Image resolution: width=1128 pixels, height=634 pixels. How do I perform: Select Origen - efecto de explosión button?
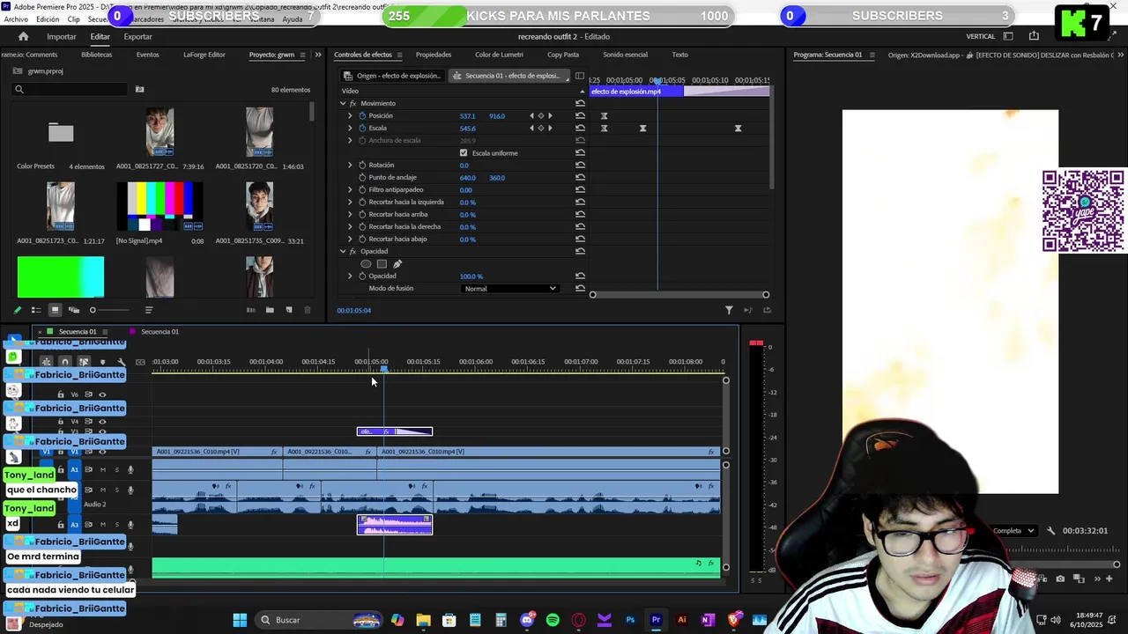tap(391, 76)
